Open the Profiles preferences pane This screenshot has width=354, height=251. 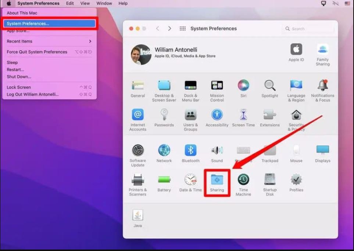click(296, 183)
